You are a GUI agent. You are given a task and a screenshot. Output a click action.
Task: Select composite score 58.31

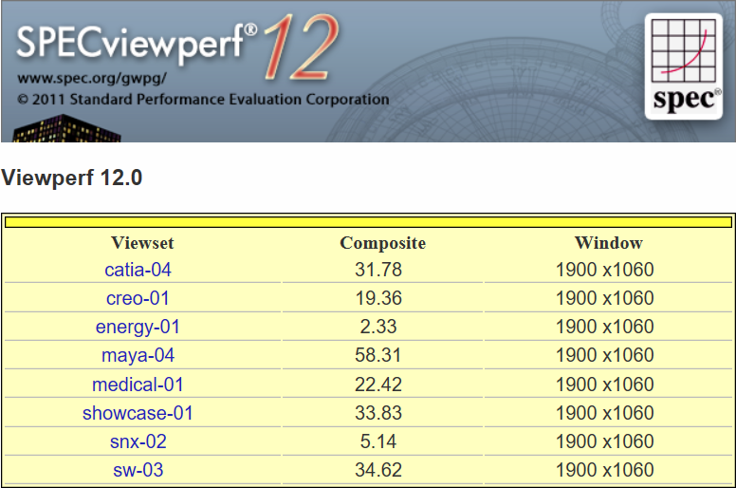[378, 355]
